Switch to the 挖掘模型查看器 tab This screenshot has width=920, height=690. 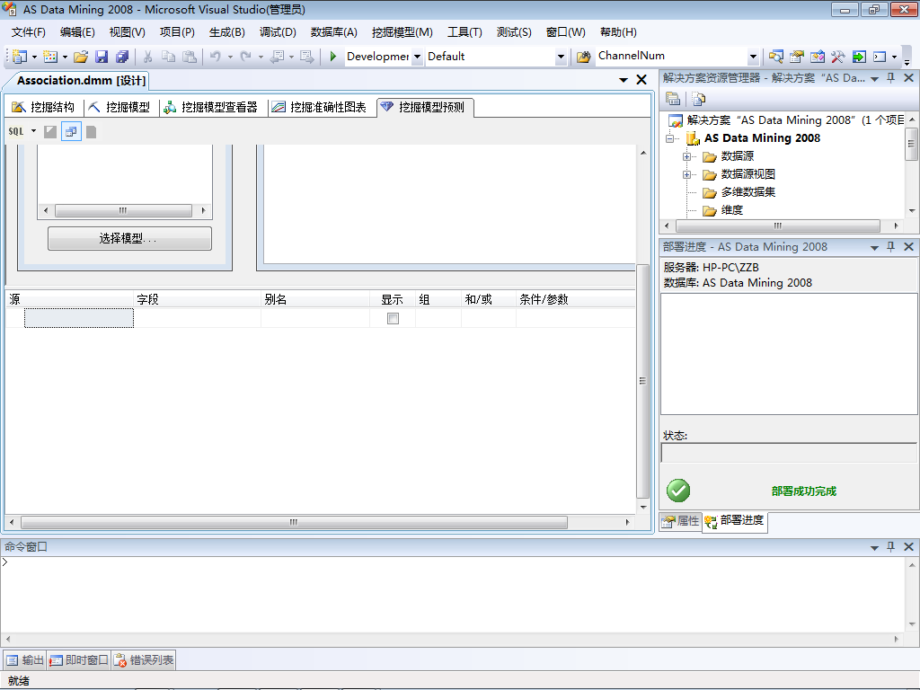(211, 108)
